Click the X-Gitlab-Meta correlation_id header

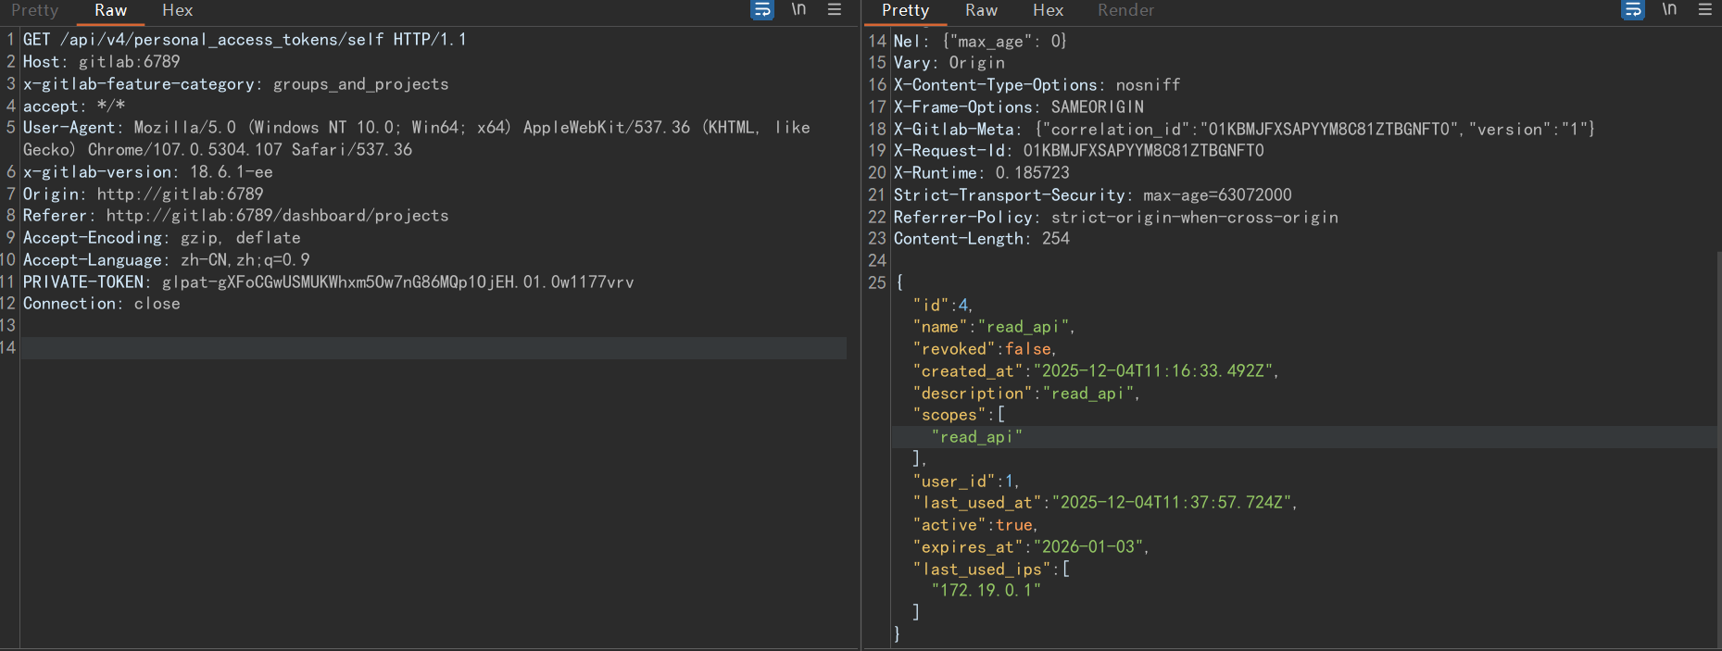tap(1244, 130)
